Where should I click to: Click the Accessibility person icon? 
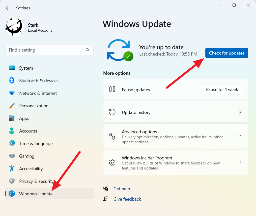[x=12, y=168]
